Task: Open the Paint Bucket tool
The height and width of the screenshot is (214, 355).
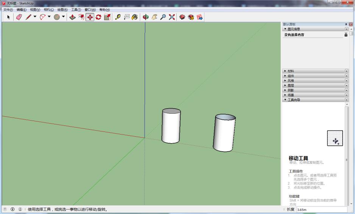Action: tap(135, 17)
